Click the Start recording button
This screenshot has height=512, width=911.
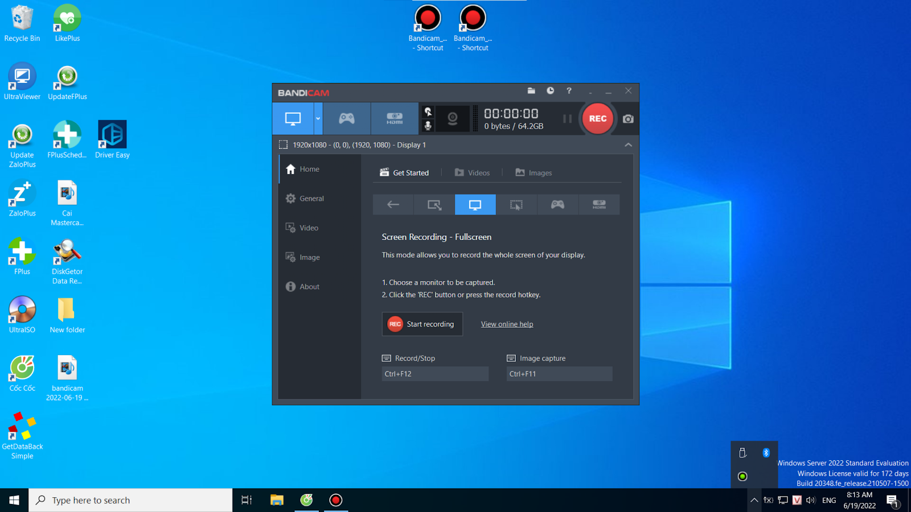coord(422,324)
